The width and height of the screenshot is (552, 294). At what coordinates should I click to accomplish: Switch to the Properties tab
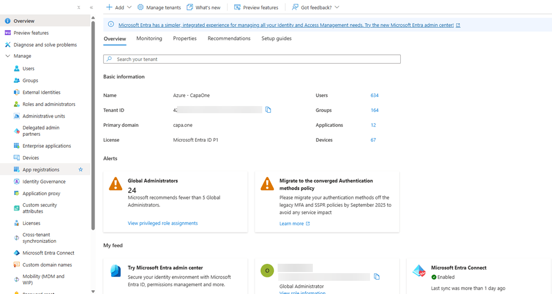185,38
